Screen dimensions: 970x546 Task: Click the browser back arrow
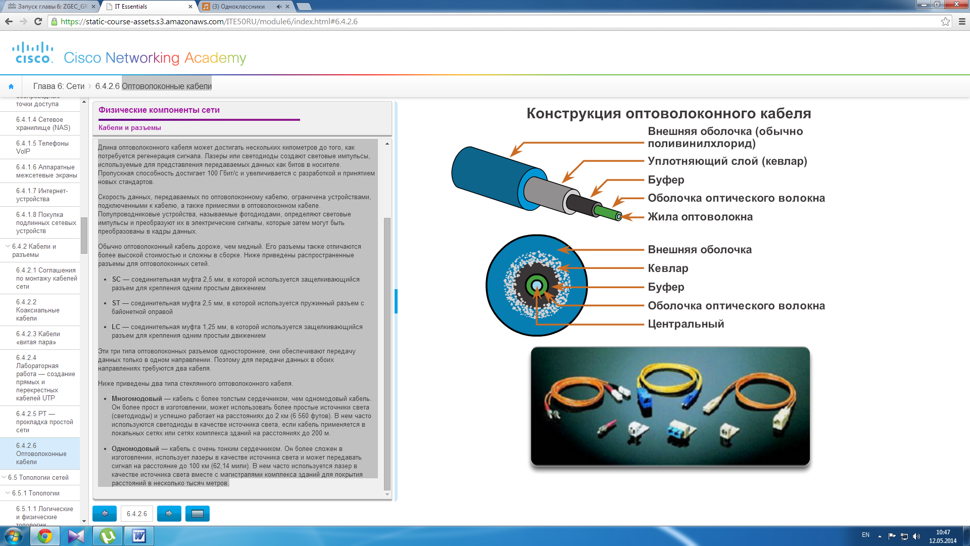click(x=9, y=21)
